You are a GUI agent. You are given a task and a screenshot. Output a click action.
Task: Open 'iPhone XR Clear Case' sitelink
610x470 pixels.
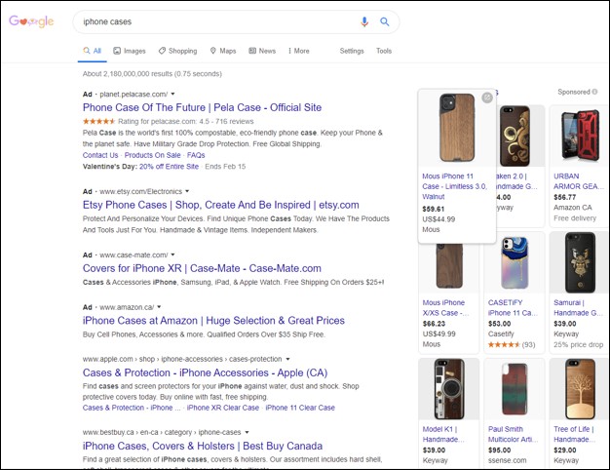223,408
